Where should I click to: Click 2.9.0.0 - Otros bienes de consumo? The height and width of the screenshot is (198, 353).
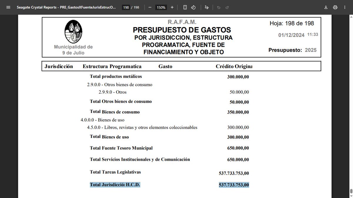coord(120,85)
